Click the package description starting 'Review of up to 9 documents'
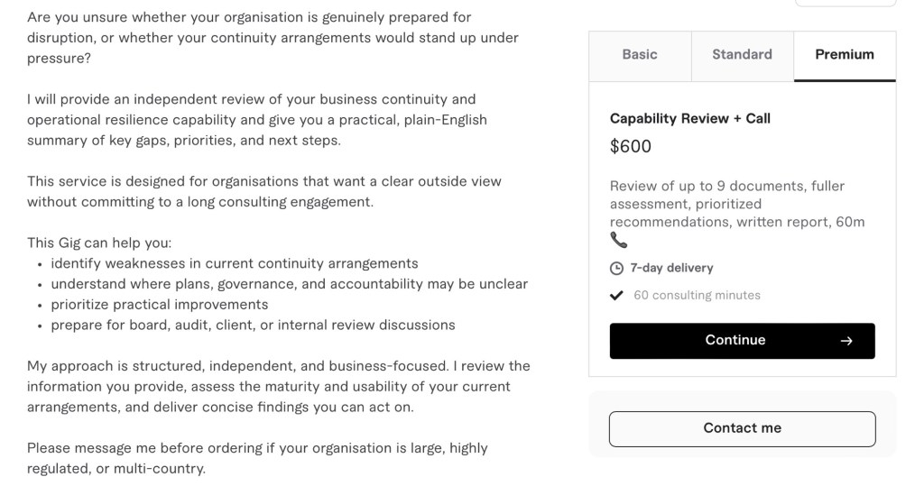The width and height of the screenshot is (924, 486). pyautogui.click(x=737, y=204)
